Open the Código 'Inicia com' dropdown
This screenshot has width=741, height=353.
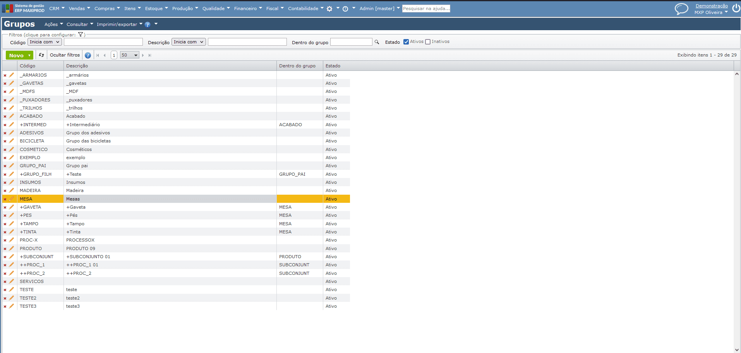(45, 42)
